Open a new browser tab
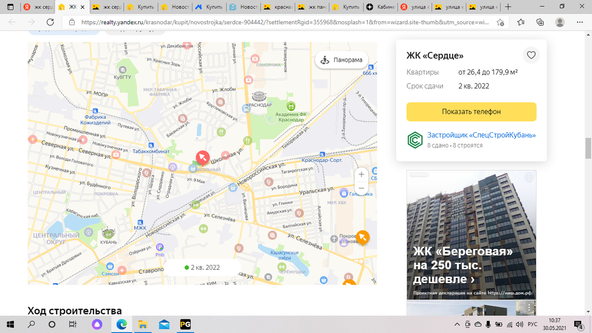The width and height of the screenshot is (592, 333). 509,7
